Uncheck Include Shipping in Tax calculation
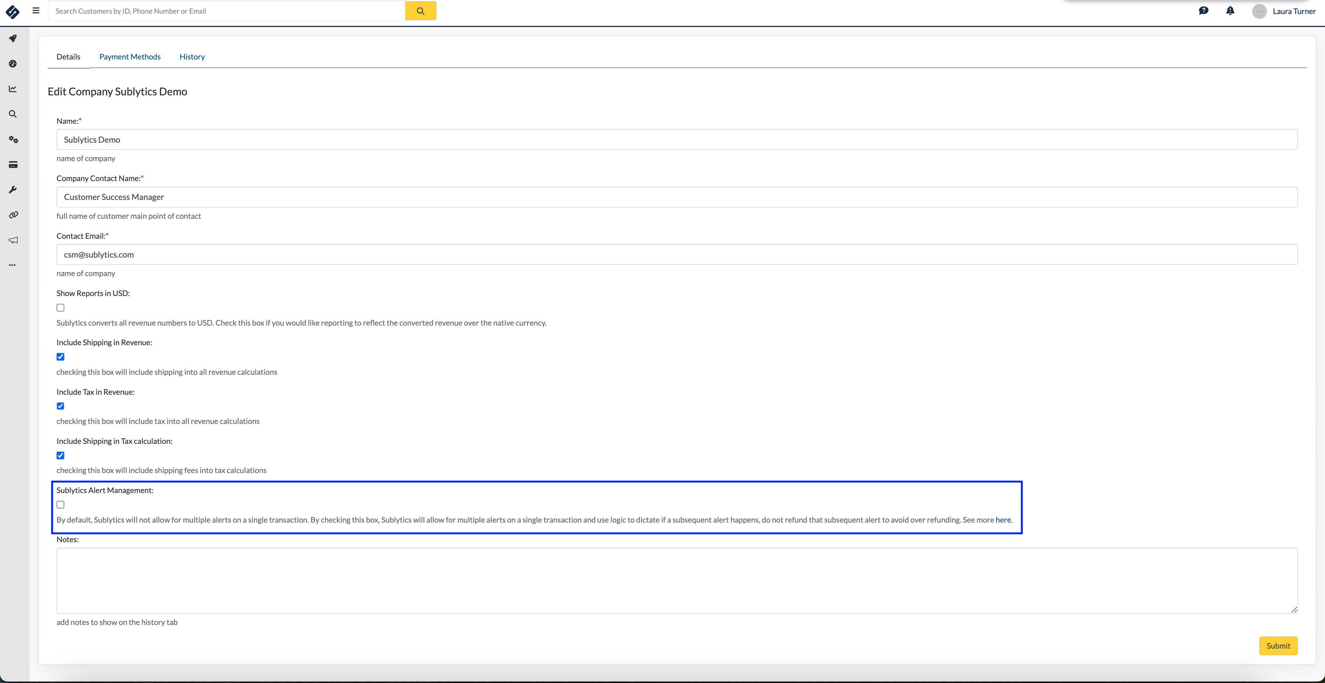This screenshot has height=683, width=1325. [x=61, y=456]
